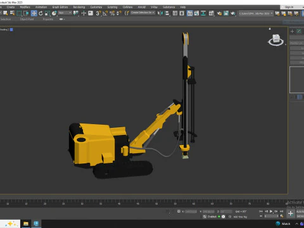Image resolution: width=304 pixels, height=228 pixels.
Task: Click Go to End playback button
Action: click(281, 211)
